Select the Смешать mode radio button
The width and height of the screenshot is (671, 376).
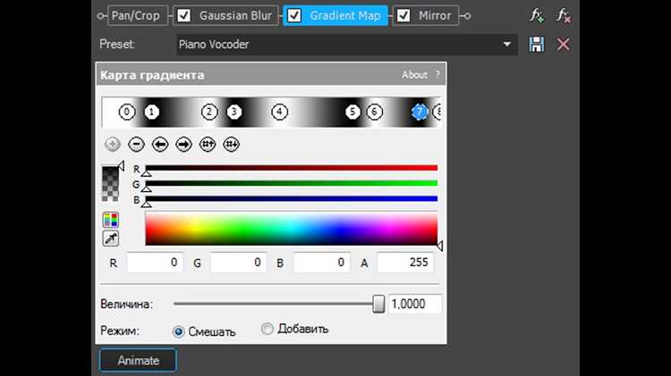coord(178,331)
